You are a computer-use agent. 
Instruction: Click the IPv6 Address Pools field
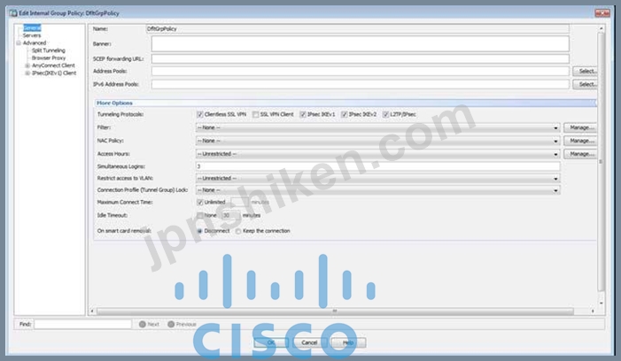(360, 84)
